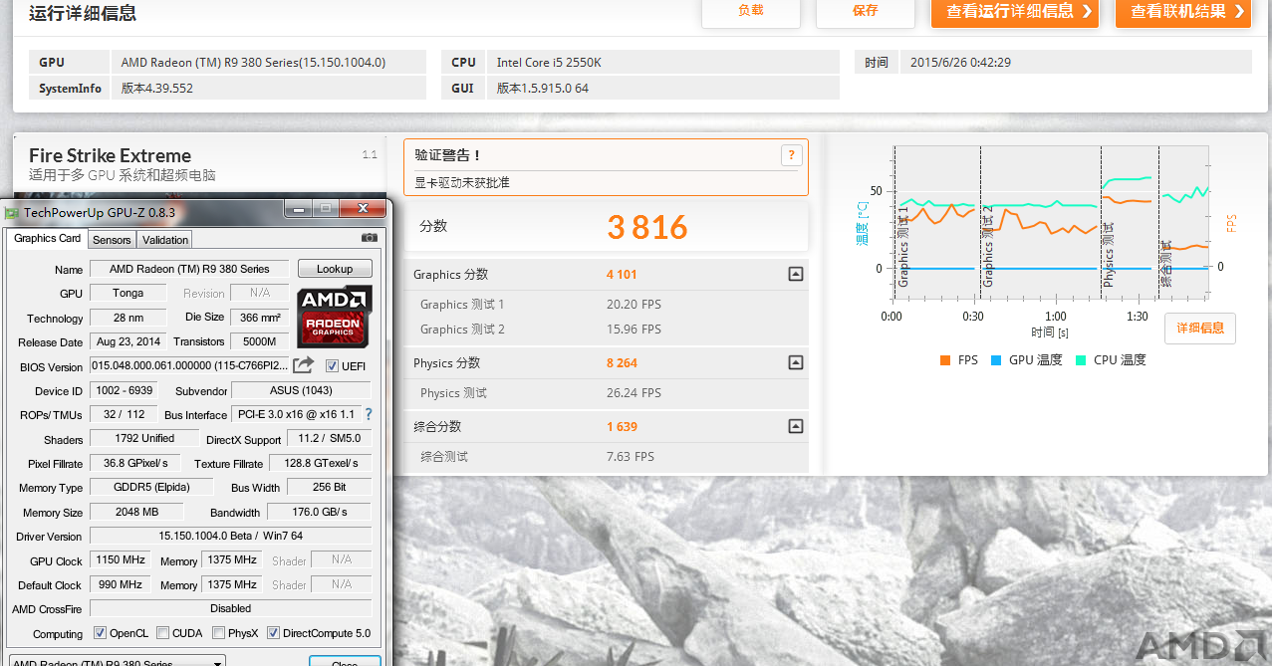Click the Fire Strike Extreme heading

110,155
